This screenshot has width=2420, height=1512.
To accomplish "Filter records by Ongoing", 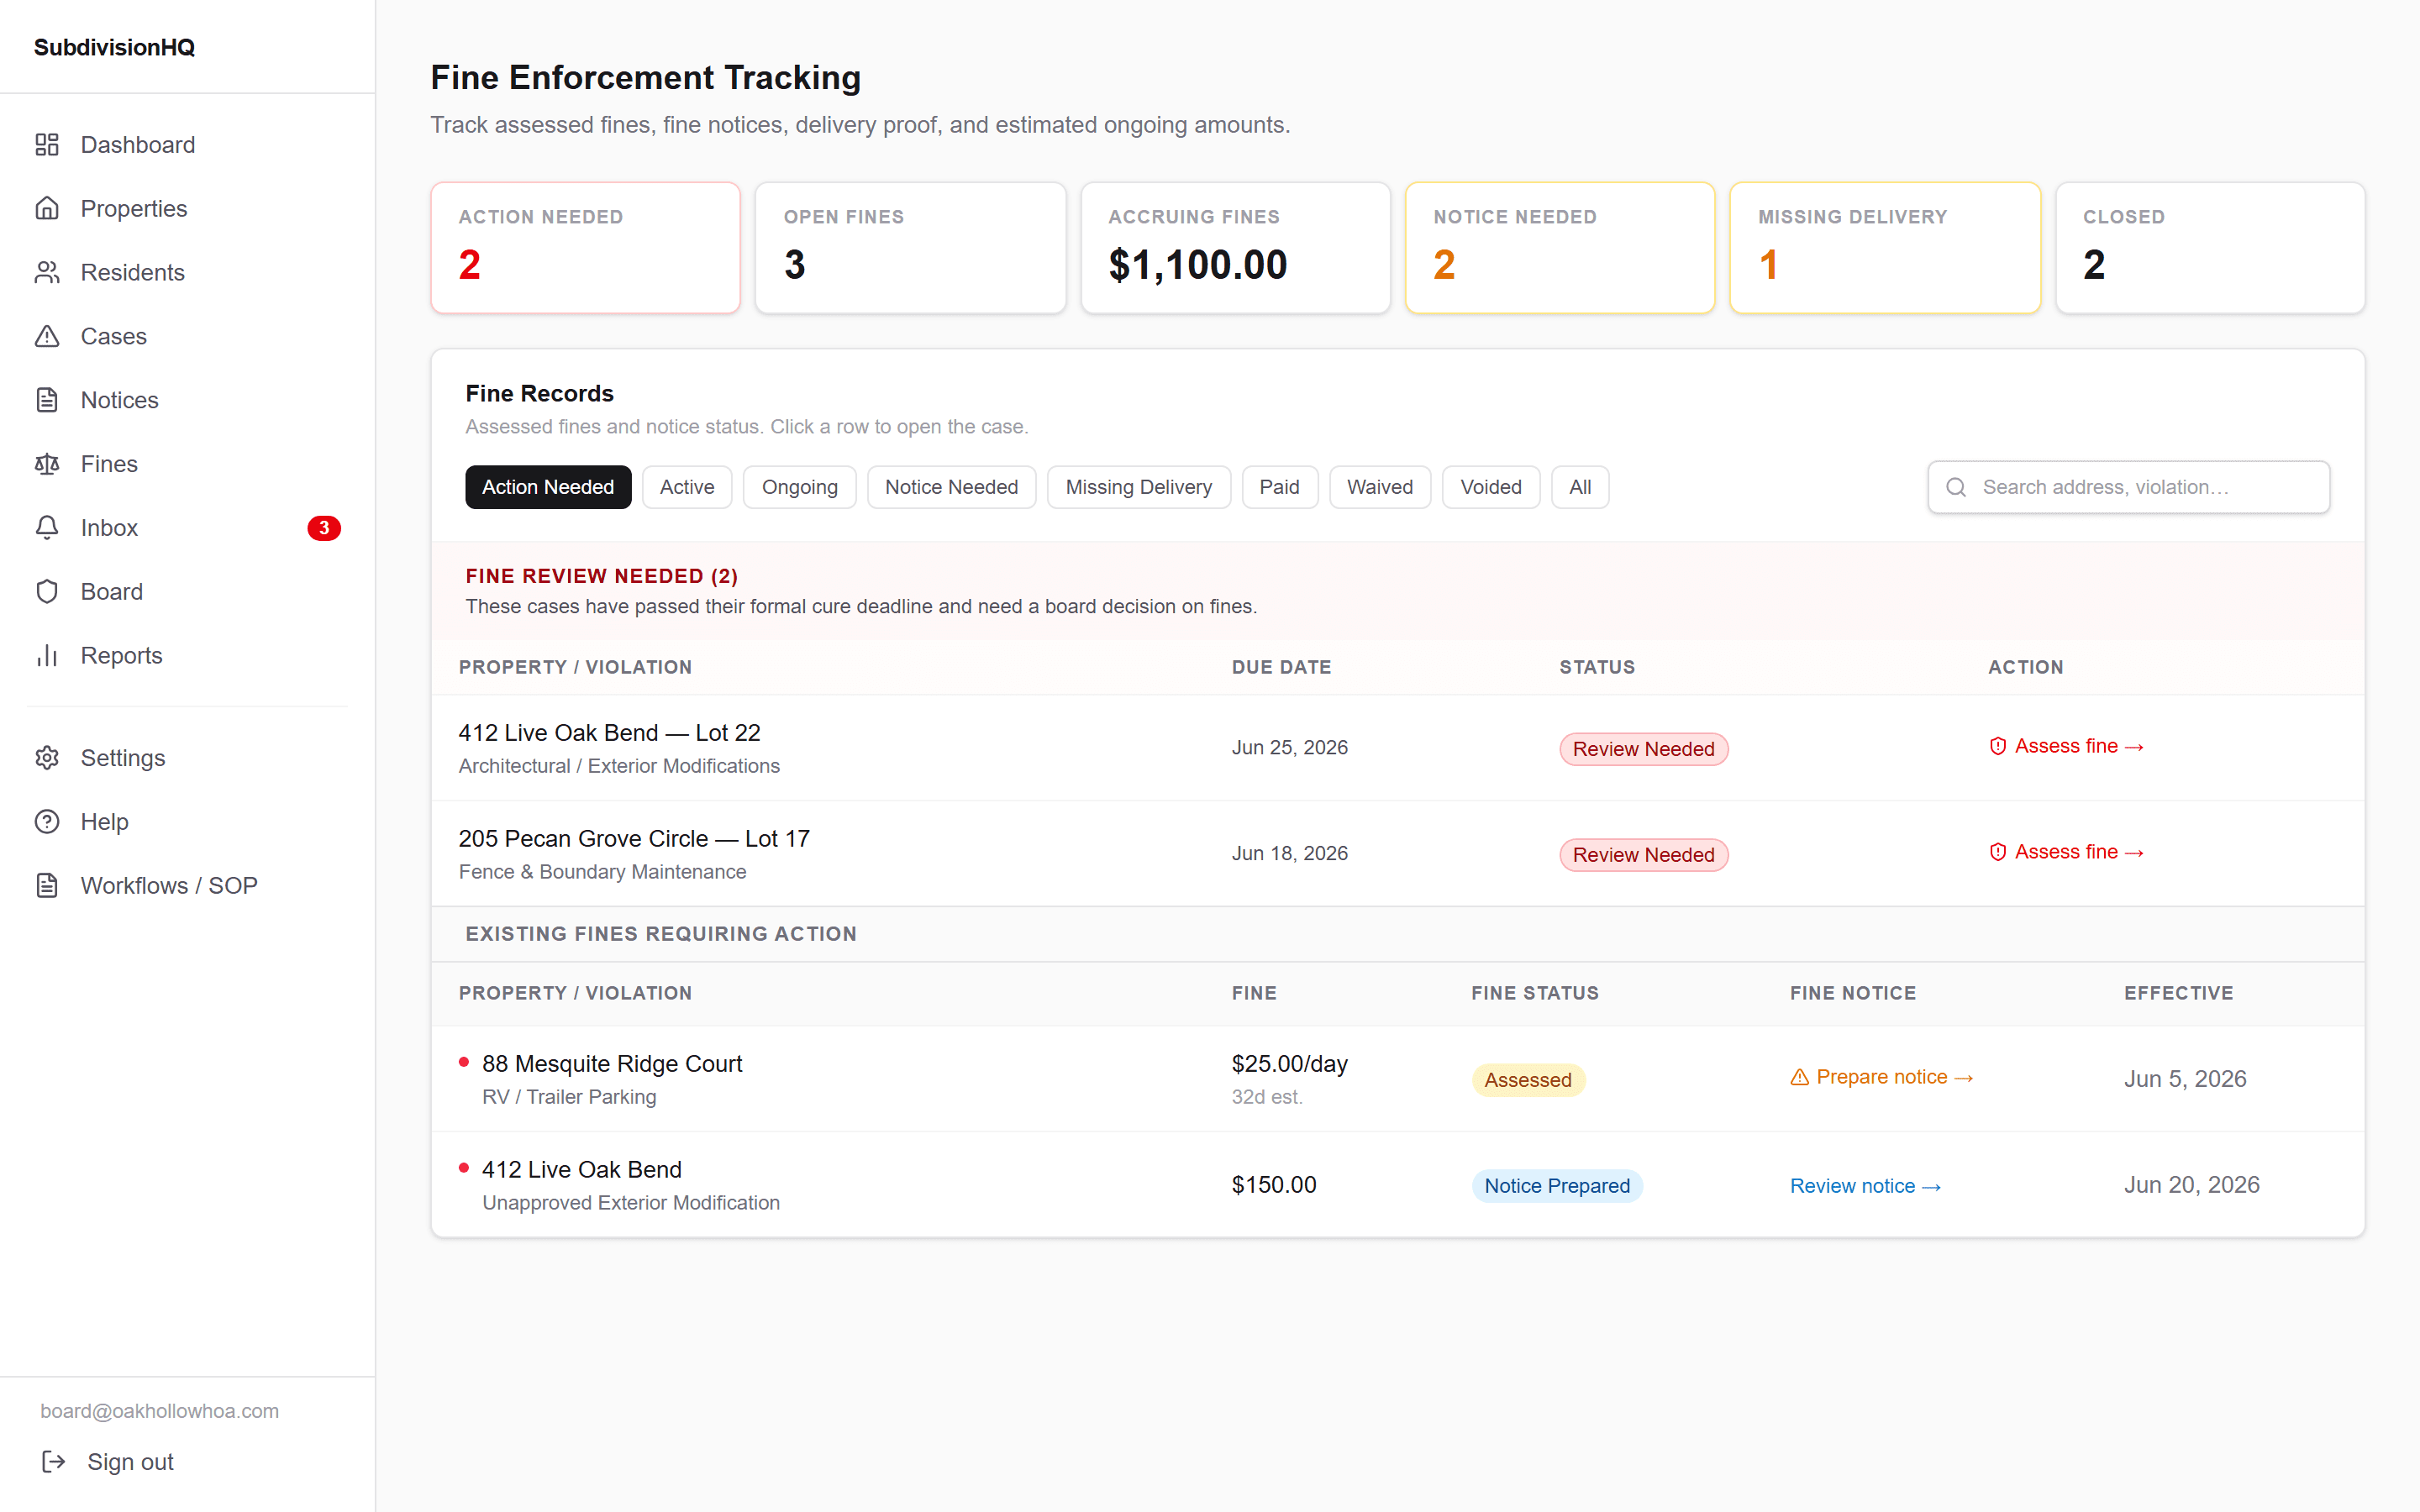I will (x=799, y=487).
